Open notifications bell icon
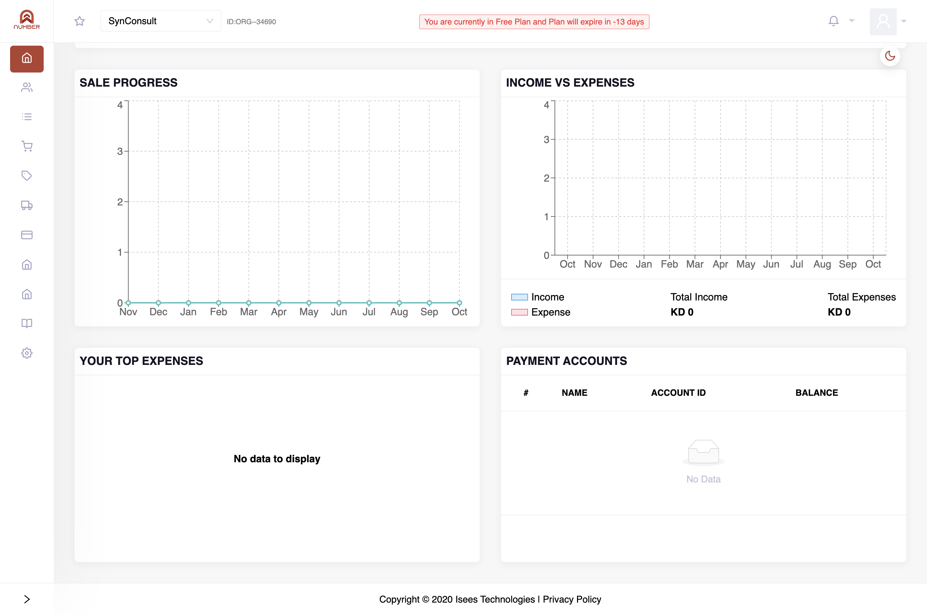 (x=834, y=21)
